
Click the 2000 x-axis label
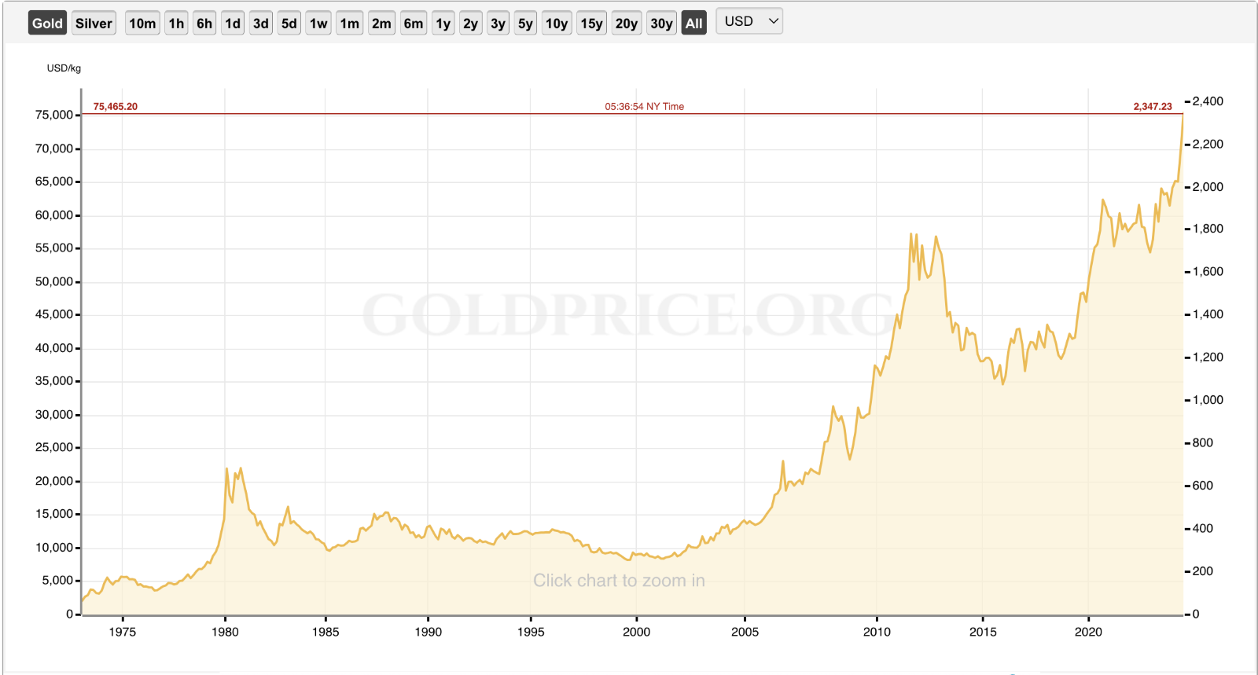pyautogui.click(x=636, y=632)
